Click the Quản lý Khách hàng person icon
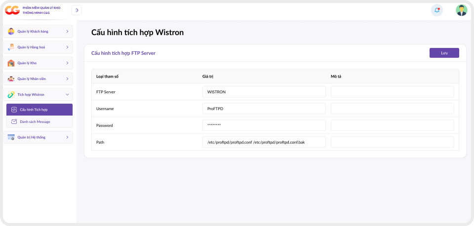This screenshot has height=226, width=474. [11, 32]
